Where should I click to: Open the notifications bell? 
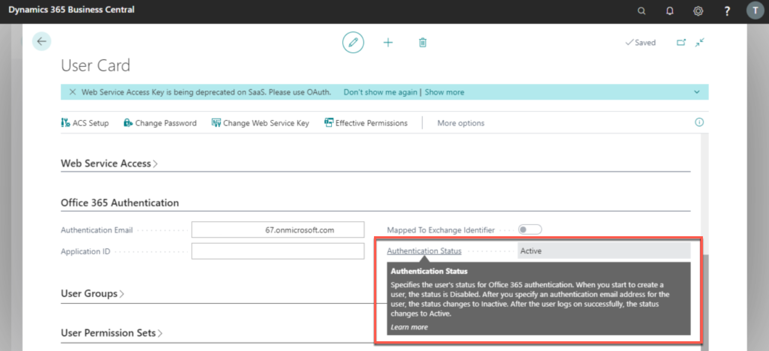(x=669, y=11)
